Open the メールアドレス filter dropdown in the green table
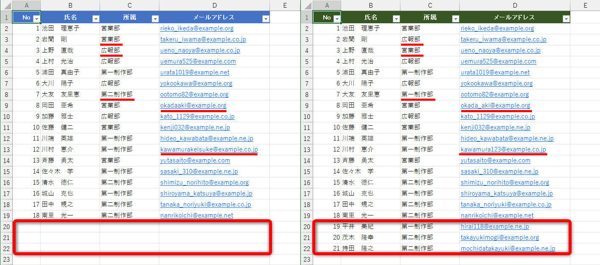This screenshot has width=600, height=265. (x=566, y=18)
